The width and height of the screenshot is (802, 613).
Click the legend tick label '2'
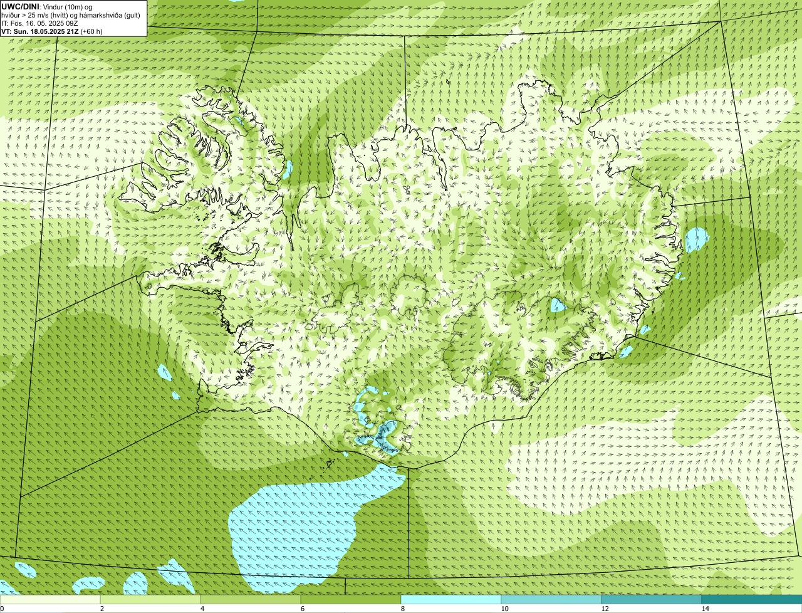(102, 609)
